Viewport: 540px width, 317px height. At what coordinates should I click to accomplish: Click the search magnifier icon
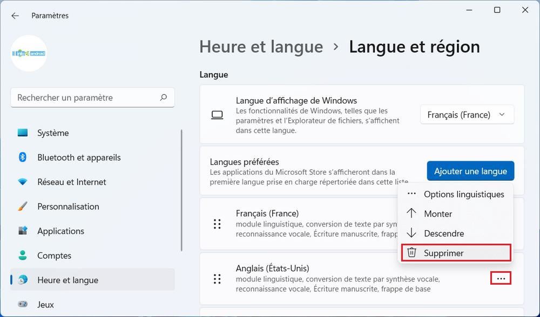click(x=163, y=98)
